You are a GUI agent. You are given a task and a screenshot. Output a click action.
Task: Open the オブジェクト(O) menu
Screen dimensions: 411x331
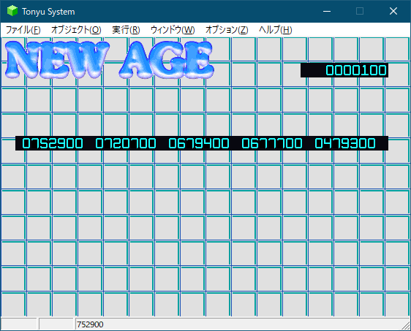(x=76, y=29)
